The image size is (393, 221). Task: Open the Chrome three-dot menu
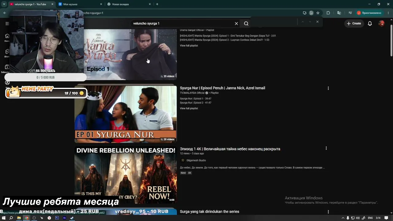(x=388, y=13)
